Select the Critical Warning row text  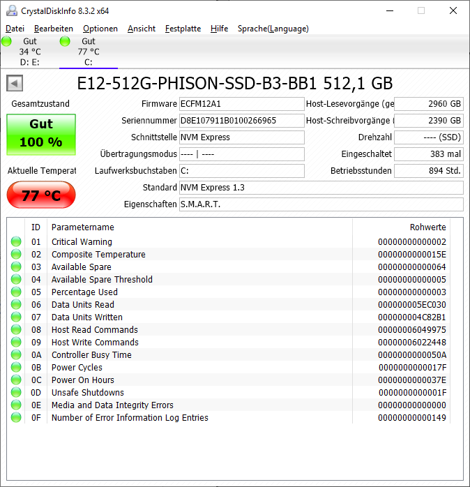tap(82, 241)
